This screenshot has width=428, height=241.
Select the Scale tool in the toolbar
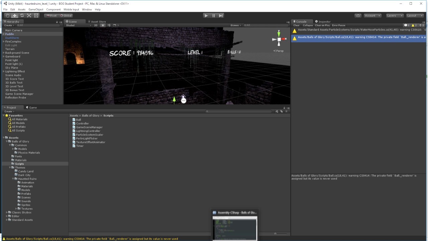tap(29, 15)
